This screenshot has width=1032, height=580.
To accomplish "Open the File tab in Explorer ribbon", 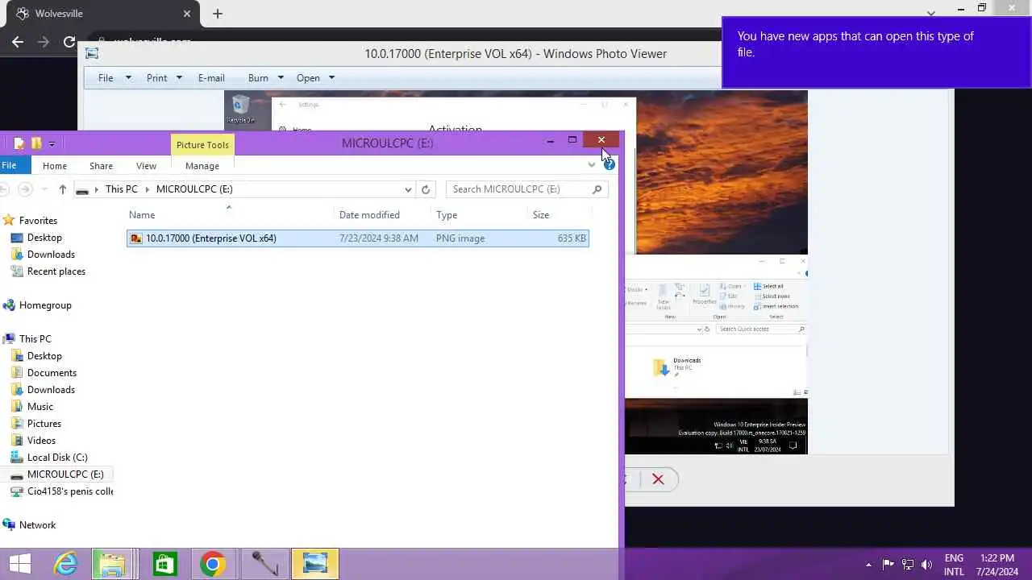I will (9, 165).
